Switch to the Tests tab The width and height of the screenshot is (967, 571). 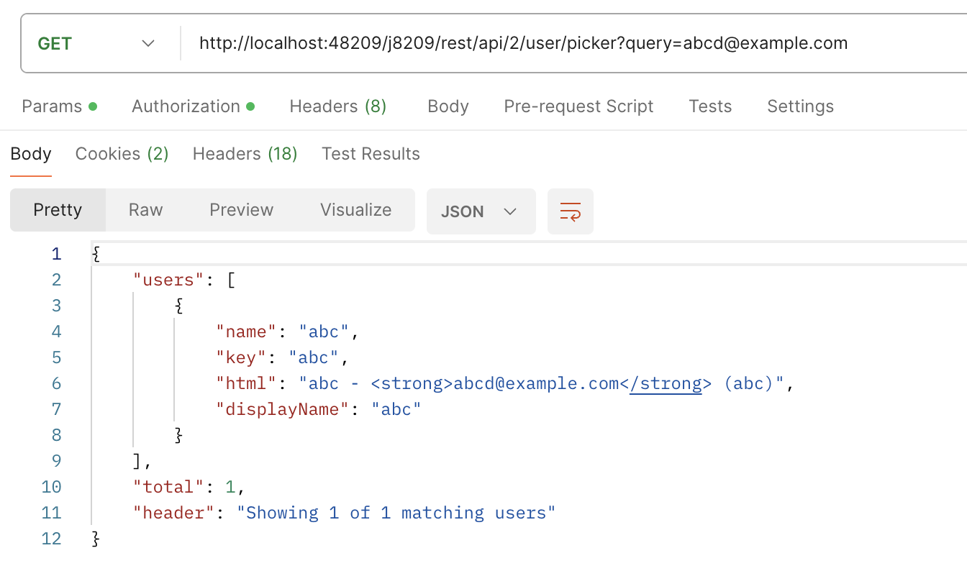click(709, 106)
